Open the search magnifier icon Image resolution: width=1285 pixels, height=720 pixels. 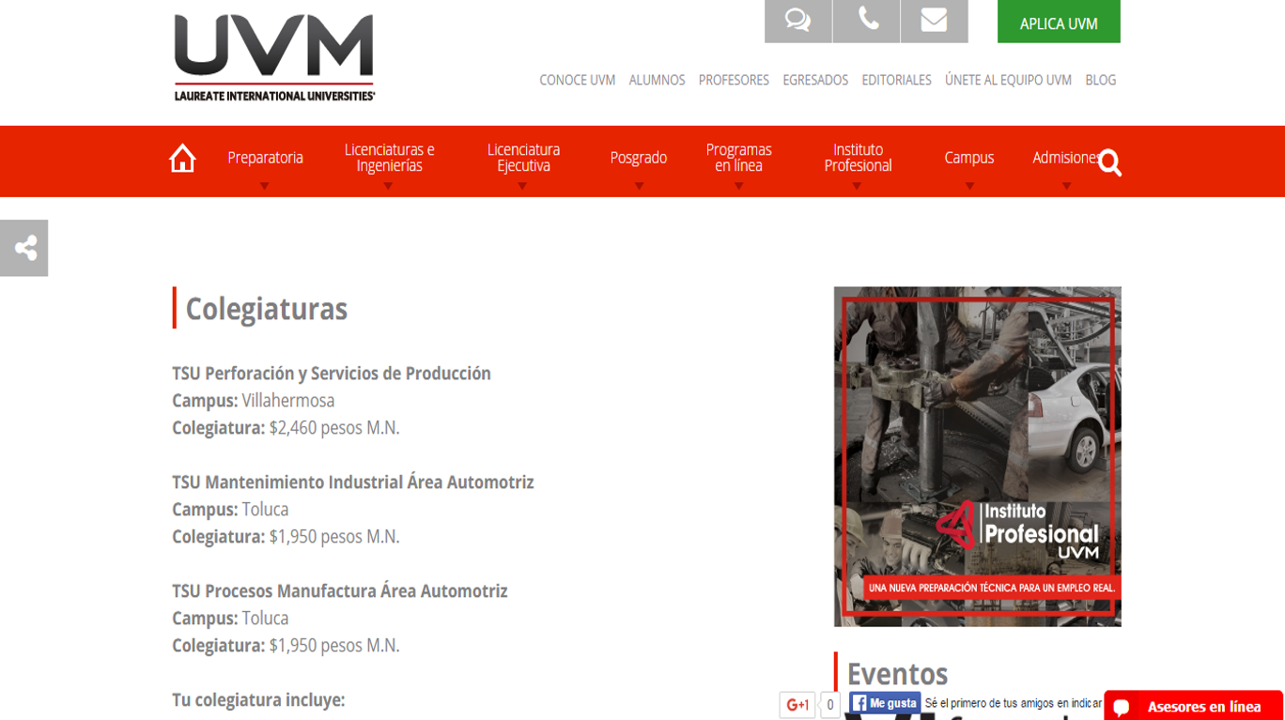click(1110, 163)
